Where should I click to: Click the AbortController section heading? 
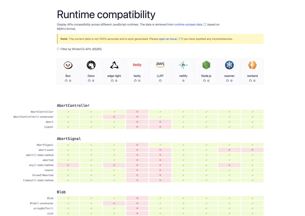(x=73, y=106)
